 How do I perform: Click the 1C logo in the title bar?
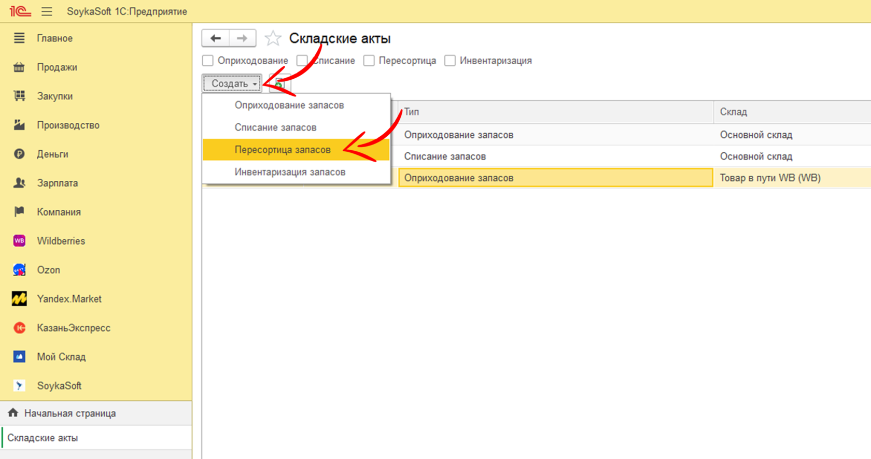click(x=20, y=11)
